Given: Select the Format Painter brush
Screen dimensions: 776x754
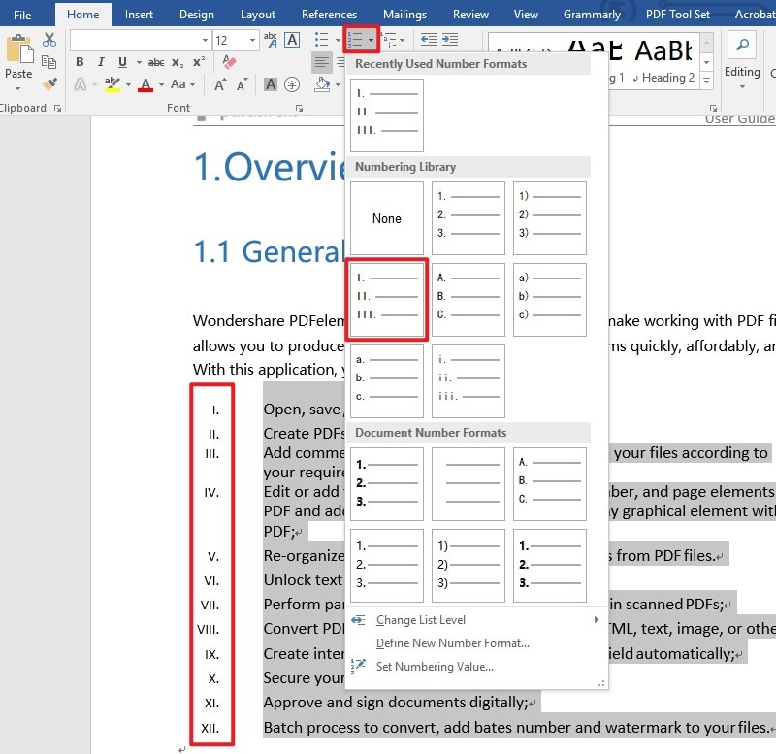Looking at the screenshot, I should click(49, 84).
